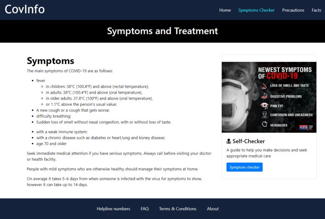Click the 'difficulty breathing' bullet
The image size is (325, 219).
tap(54, 116)
